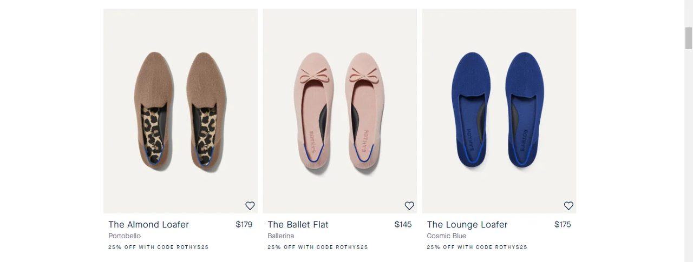Open The Almond Loafer product title link
Image resolution: width=693 pixels, height=262 pixels.
pos(149,225)
